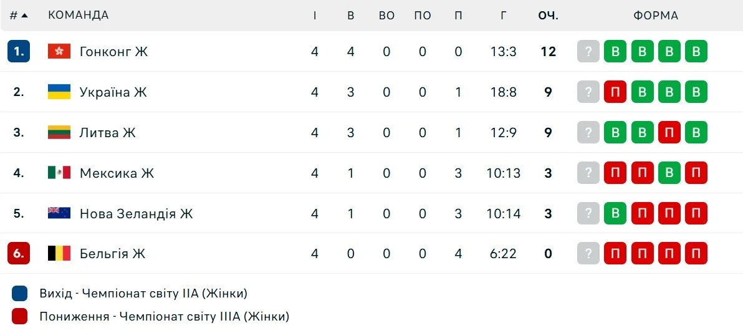This screenshot has width=743, height=333.
Task: Sort table by the # rank column
Action: pyautogui.click(x=18, y=16)
